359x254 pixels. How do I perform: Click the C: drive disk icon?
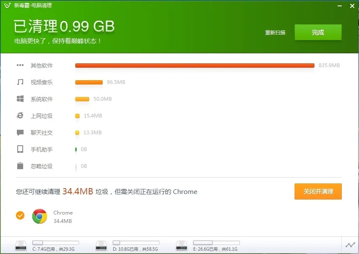21,246
